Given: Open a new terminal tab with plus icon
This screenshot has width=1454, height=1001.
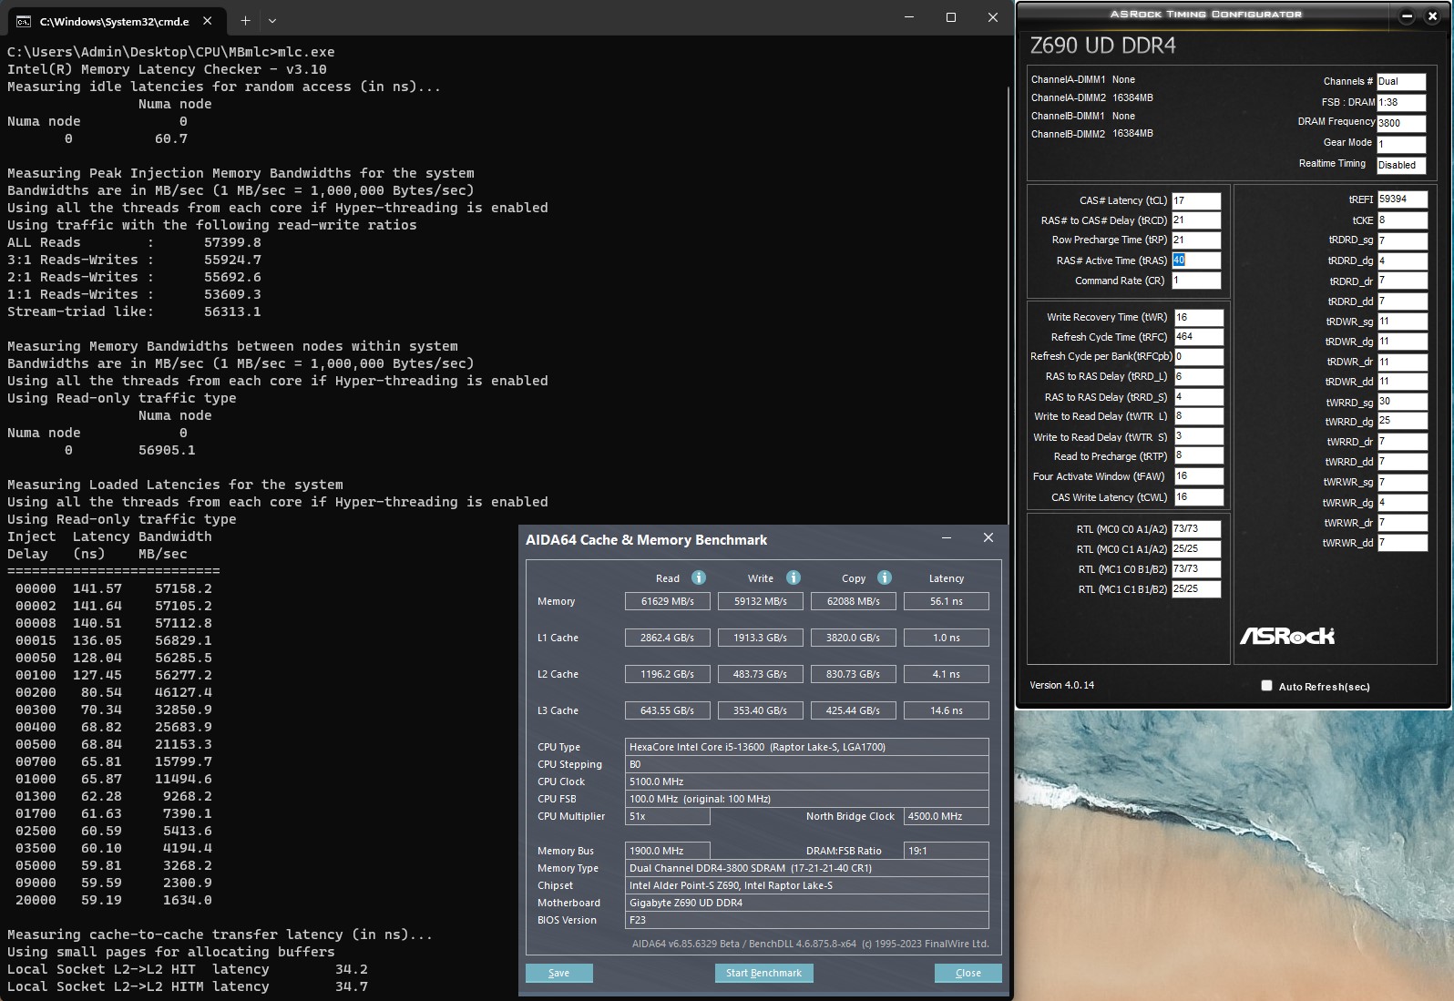Looking at the screenshot, I should 245,20.
